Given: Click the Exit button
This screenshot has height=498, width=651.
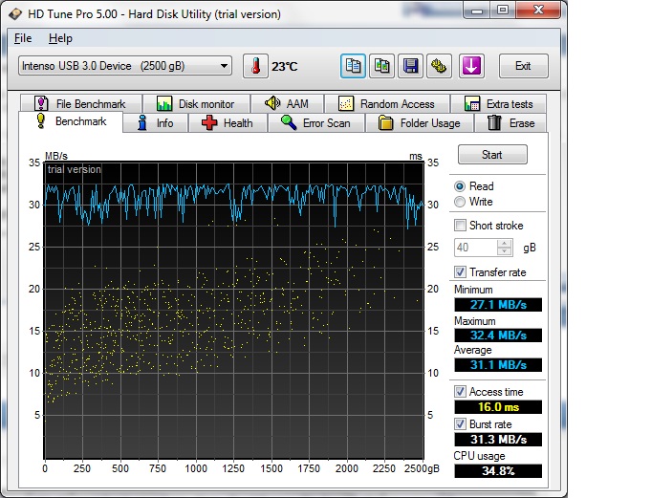Looking at the screenshot, I should point(523,66).
